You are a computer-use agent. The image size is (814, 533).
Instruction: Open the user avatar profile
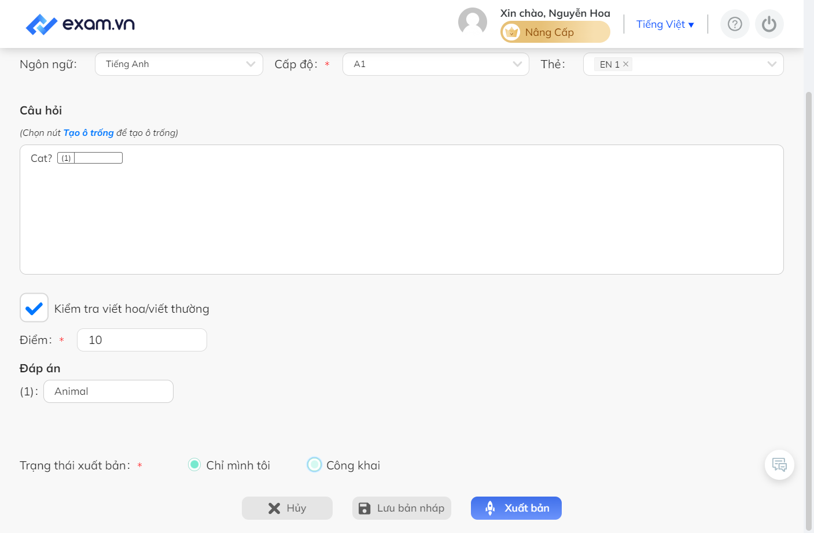point(473,23)
